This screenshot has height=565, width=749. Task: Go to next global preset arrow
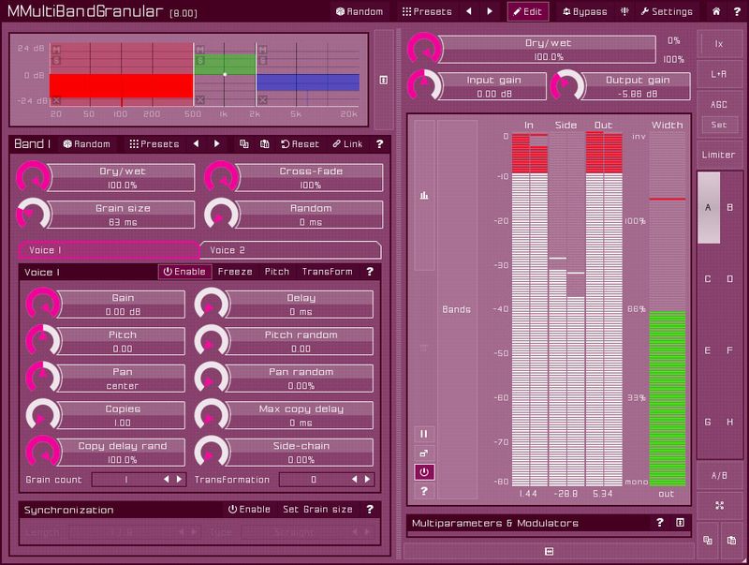[x=490, y=11]
